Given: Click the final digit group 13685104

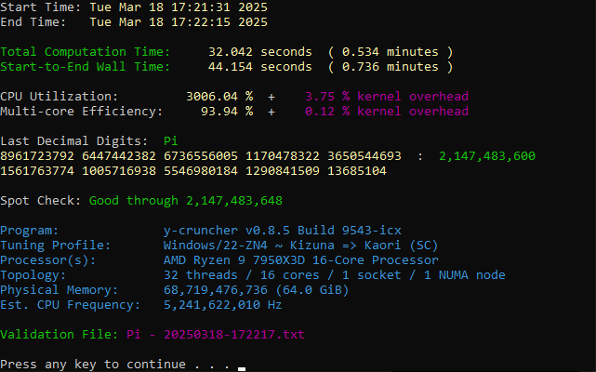Looking at the screenshot, I should [357, 170].
